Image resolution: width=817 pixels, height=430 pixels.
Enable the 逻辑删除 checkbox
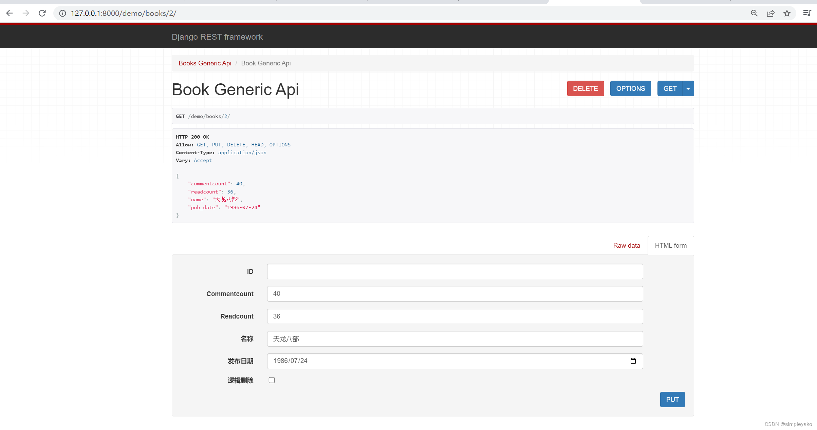coord(271,380)
